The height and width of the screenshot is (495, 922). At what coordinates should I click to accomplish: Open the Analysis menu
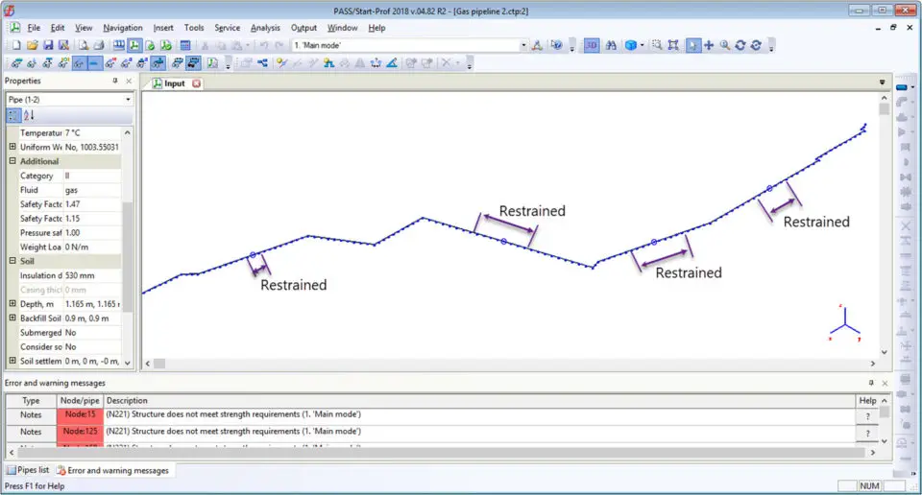coord(265,28)
